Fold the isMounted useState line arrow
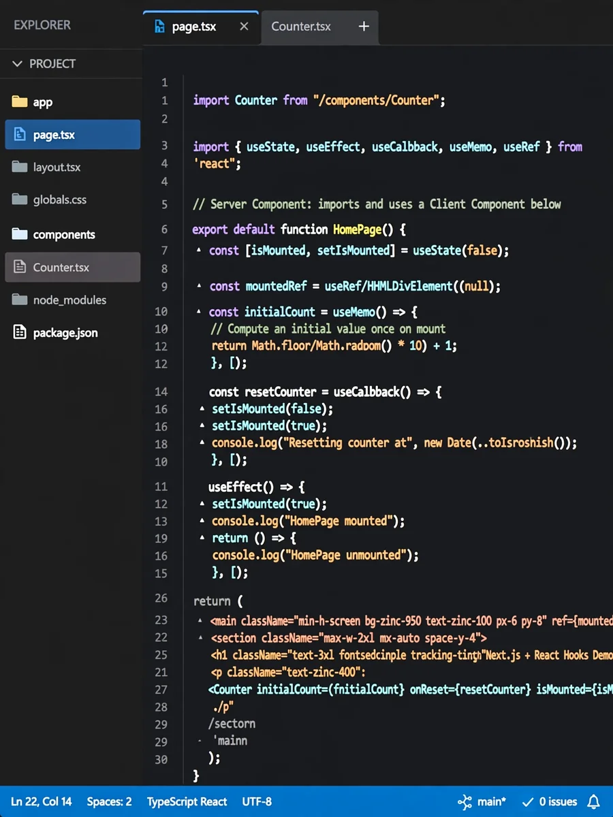This screenshot has width=613, height=817. pos(199,251)
